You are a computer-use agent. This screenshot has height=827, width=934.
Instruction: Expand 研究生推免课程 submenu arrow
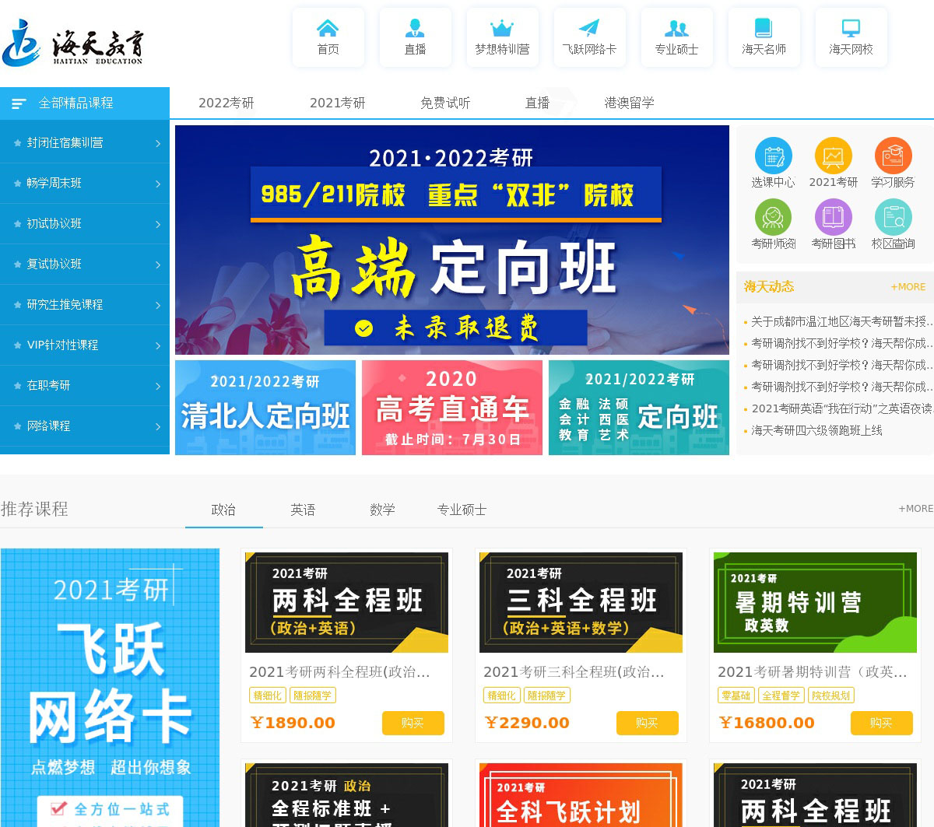pos(158,305)
